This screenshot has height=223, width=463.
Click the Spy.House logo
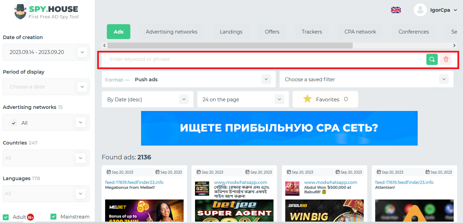(46, 12)
